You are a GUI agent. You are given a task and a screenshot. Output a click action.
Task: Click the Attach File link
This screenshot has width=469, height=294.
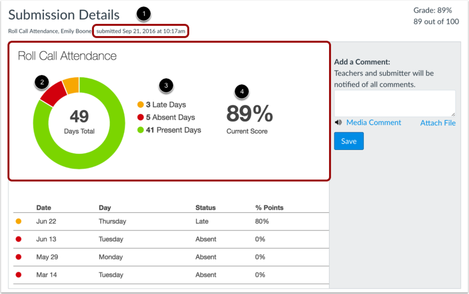pos(438,123)
